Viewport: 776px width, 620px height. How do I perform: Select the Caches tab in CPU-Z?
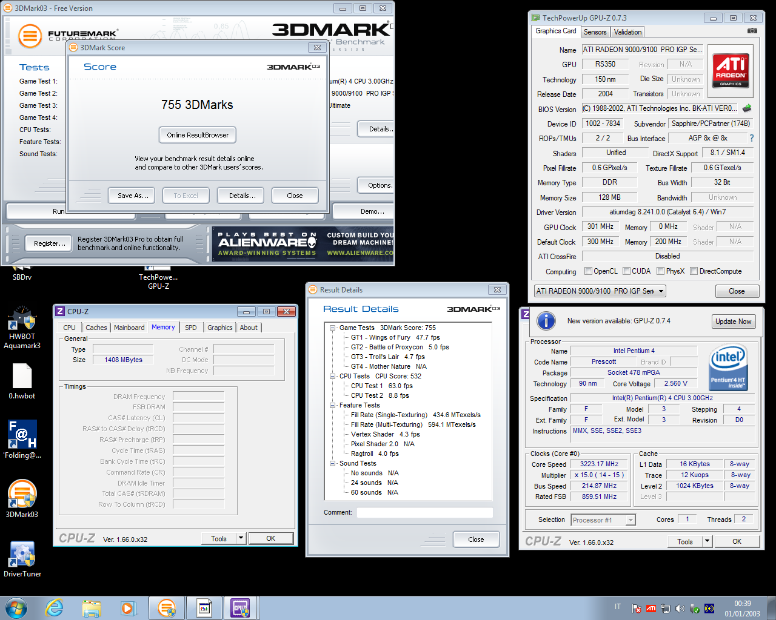[96, 328]
